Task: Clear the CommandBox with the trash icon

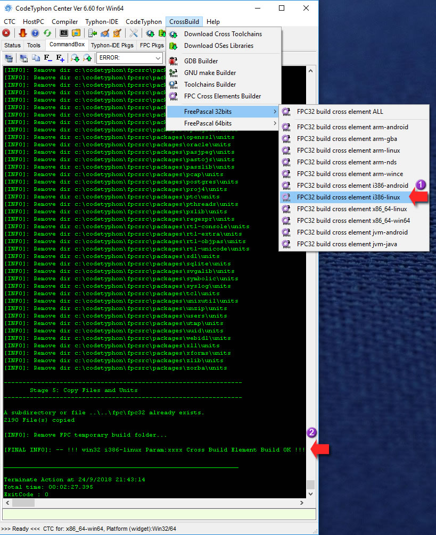Action: coord(9,58)
